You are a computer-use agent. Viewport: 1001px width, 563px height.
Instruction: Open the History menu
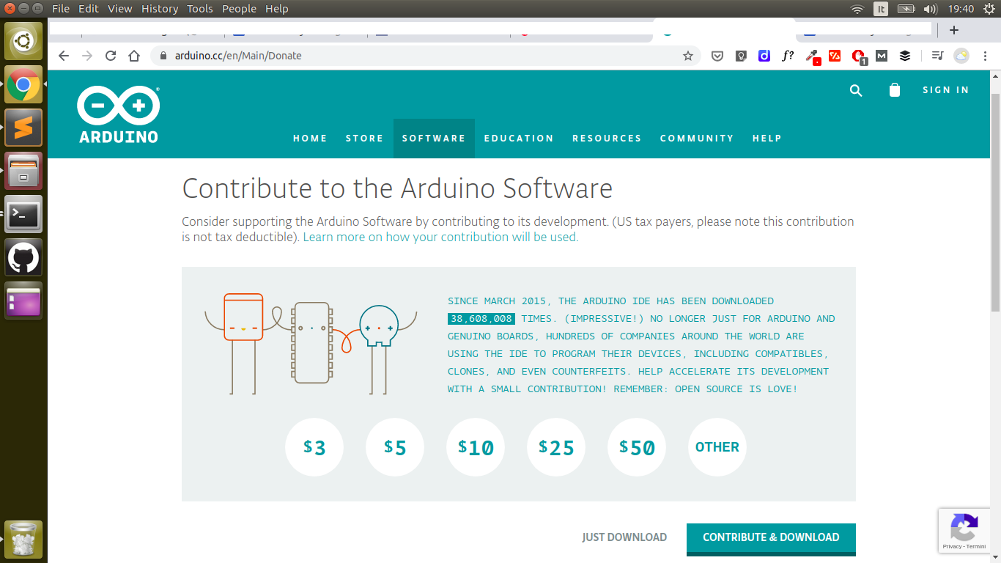tap(160, 9)
